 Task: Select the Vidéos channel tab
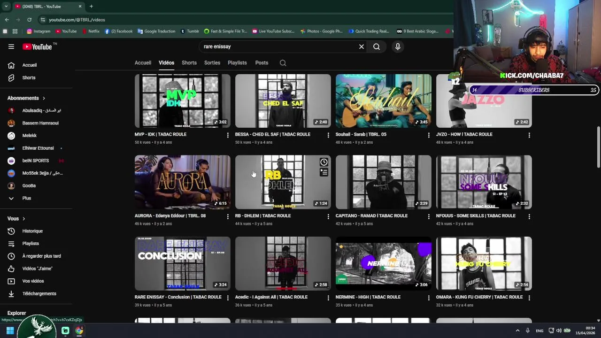click(166, 63)
